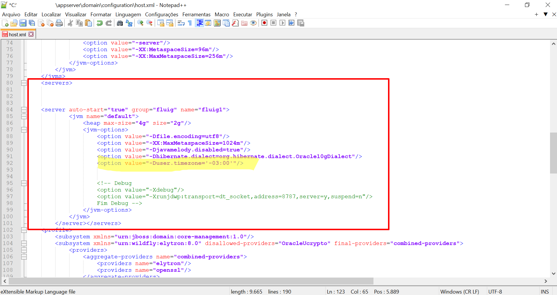Open the ? help menu
Image resolution: width=557 pixels, height=295 pixels.
pyautogui.click(x=296, y=15)
